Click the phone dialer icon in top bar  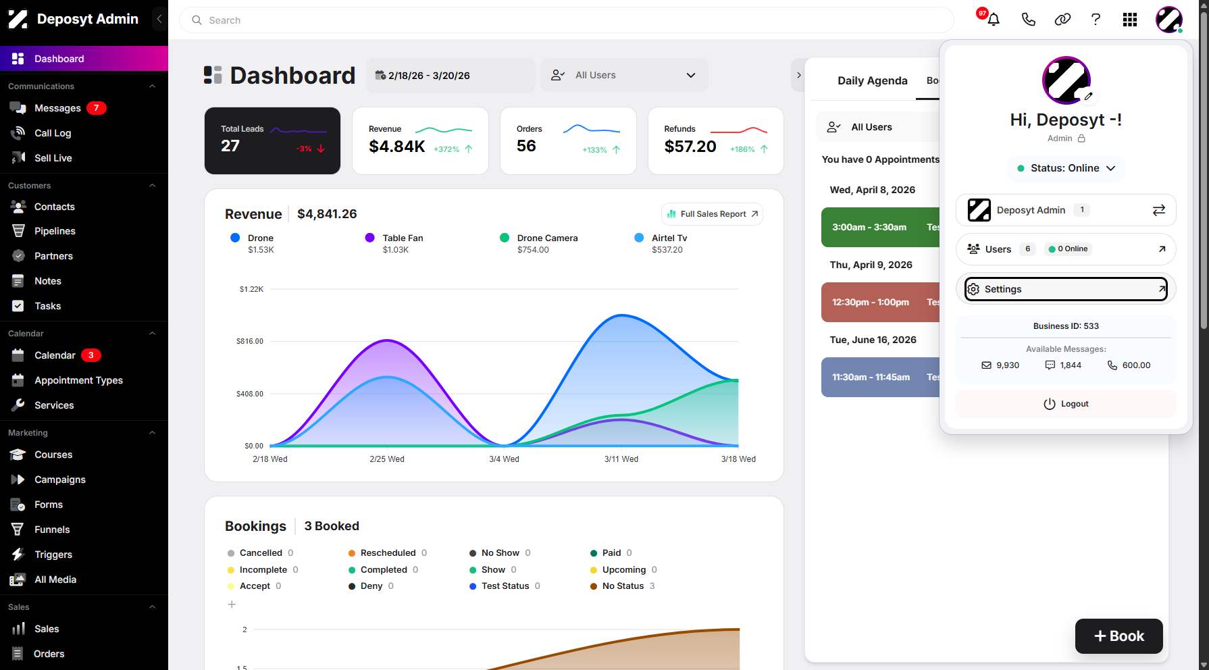(x=1028, y=20)
